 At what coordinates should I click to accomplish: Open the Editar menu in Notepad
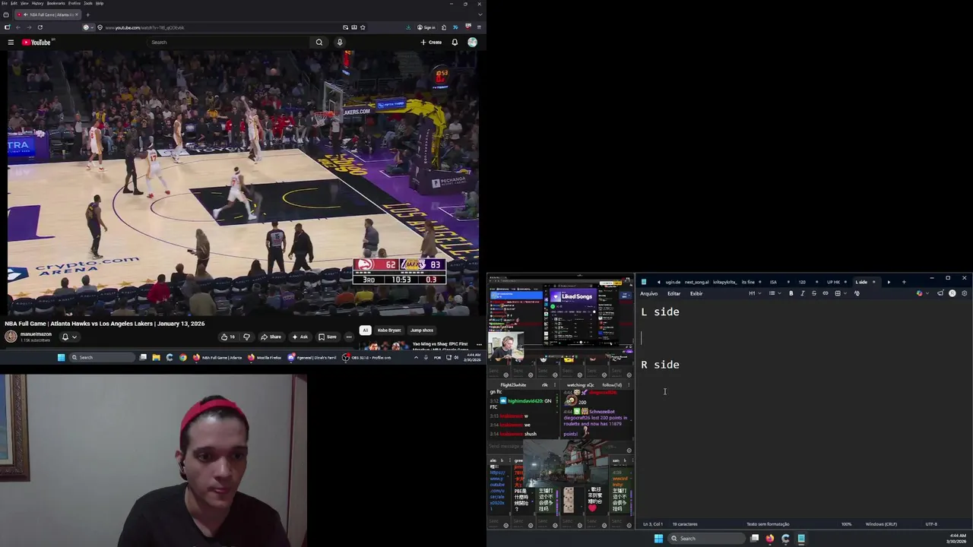pyautogui.click(x=673, y=293)
